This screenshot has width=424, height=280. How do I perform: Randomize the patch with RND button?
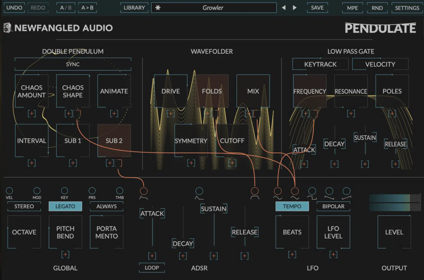[377, 8]
